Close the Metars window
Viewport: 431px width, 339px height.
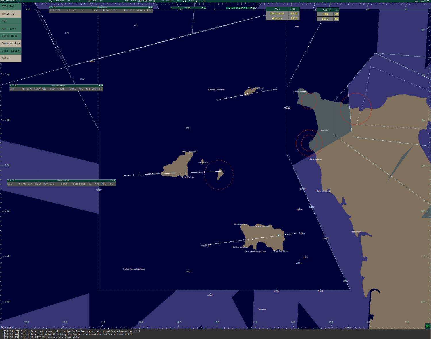pos(205,8)
